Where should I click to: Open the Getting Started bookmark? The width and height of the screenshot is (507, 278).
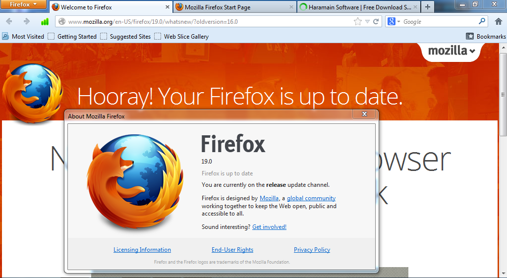pos(72,37)
